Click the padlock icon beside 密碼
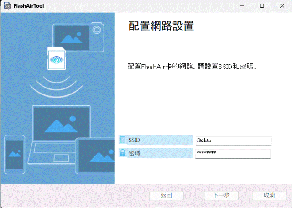The width and height of the screenshot is (292, 208). coord(123,153)
